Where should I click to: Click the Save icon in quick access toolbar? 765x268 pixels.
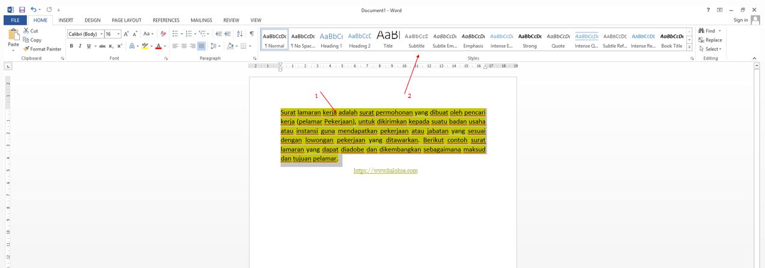point(22,10)
